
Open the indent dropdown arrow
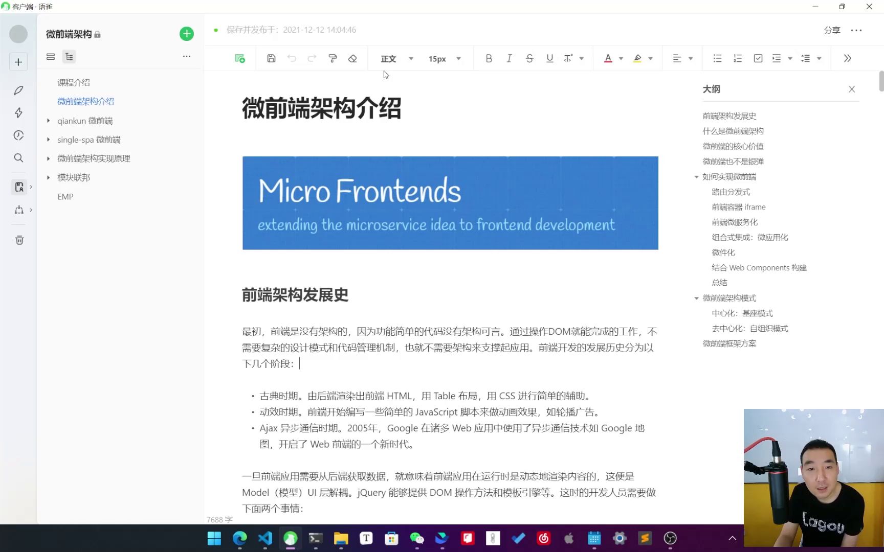(x=790, y=59)
